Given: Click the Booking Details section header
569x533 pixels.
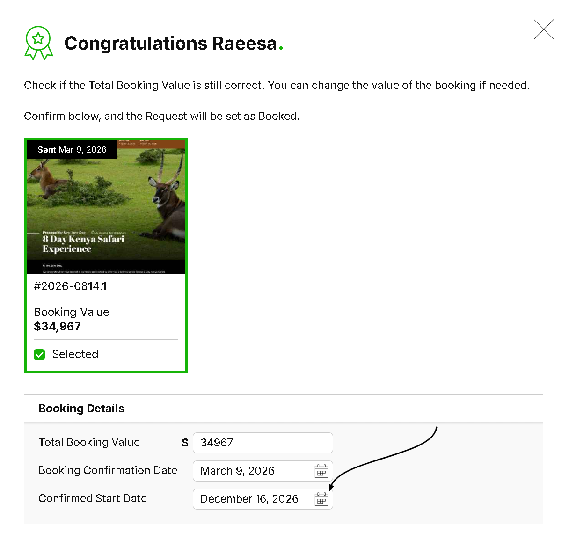Looking at the screenshot, I should [x=81, y=409].
